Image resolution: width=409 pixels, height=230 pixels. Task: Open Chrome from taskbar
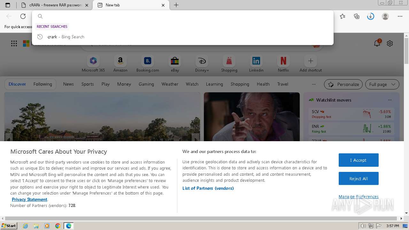tap(58, 226)
